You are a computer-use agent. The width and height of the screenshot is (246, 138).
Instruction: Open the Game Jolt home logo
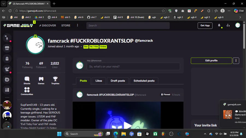[18, 26]
